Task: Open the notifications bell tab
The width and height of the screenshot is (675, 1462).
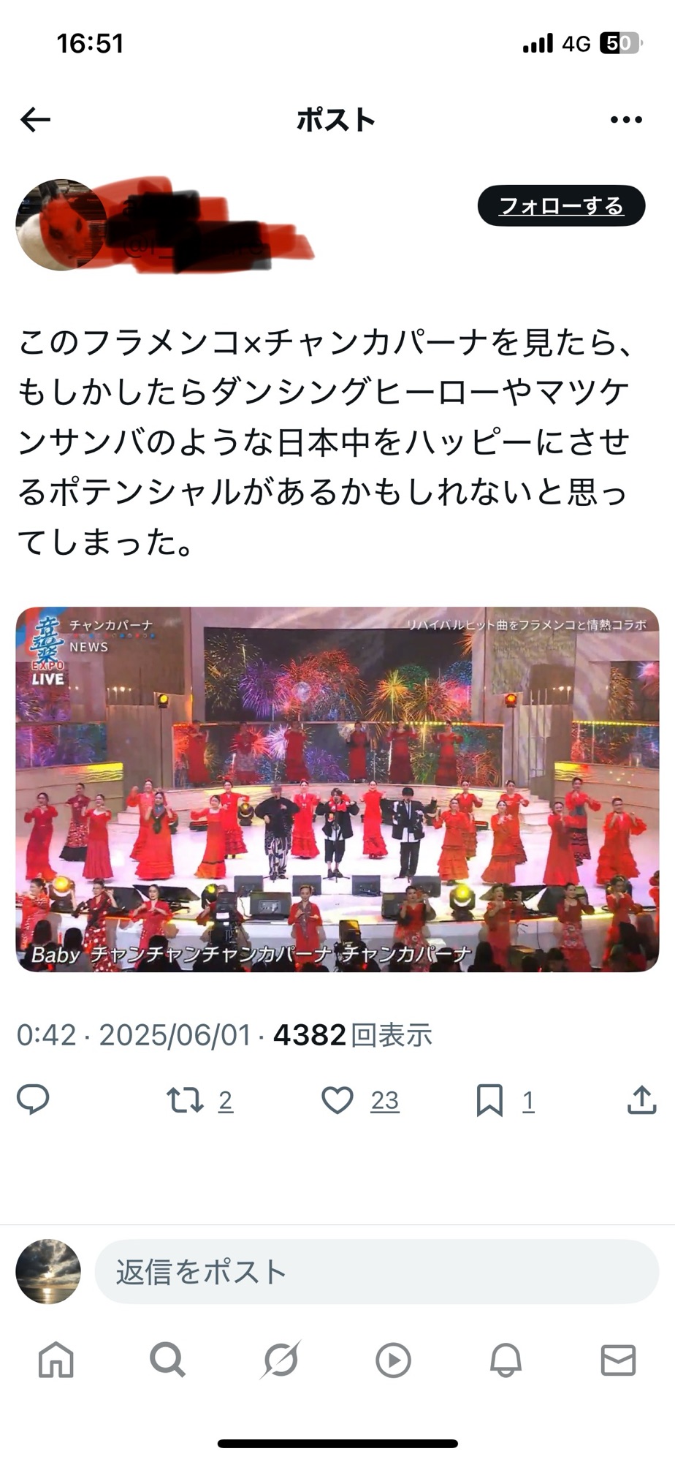Action: coord(506,1360)
